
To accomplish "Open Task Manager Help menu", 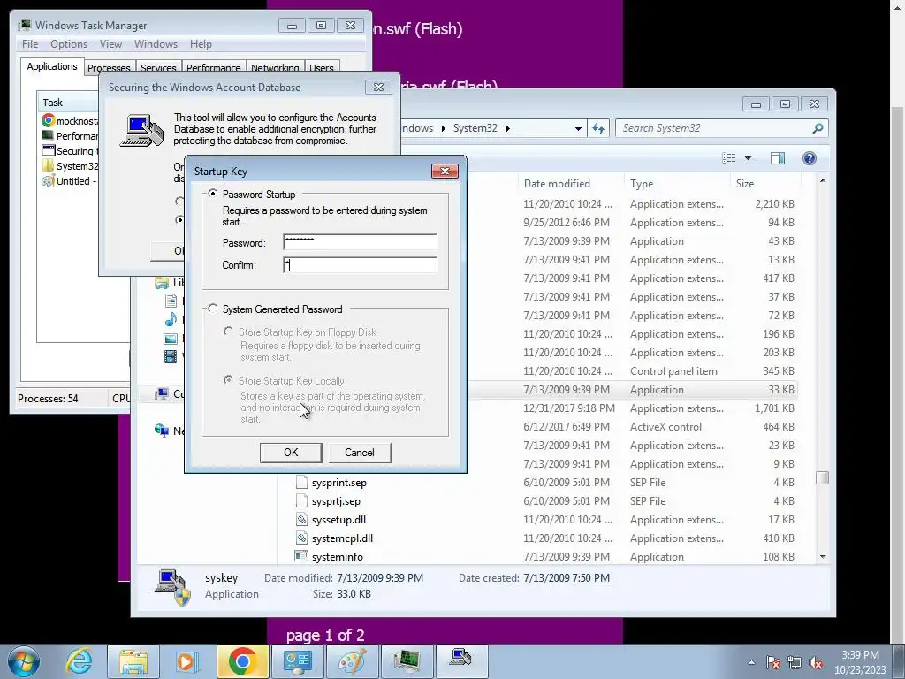I will [201, 44].
